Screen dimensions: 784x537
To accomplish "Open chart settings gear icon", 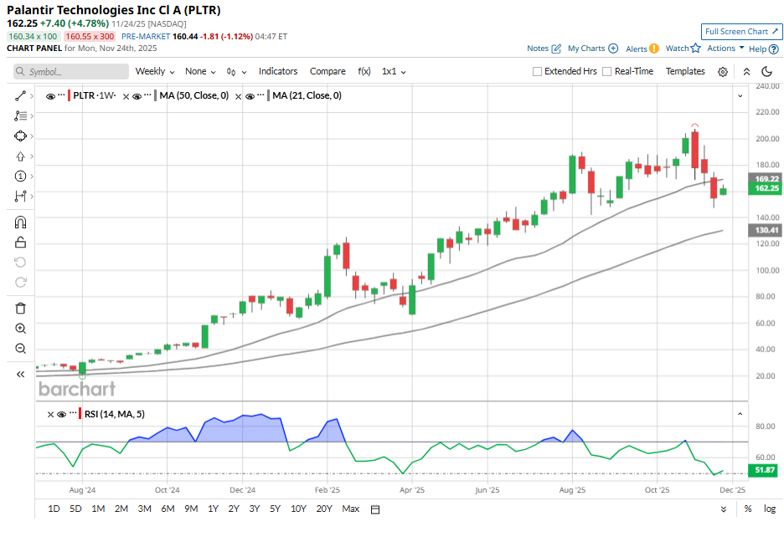I will [x=723, y=72].
